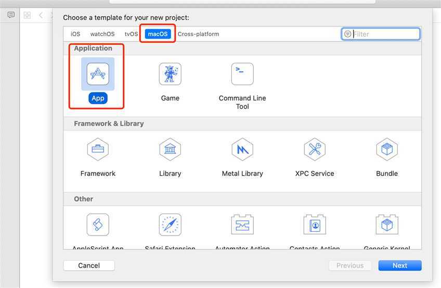Open the Cross-platform tab
The width and height of the screenshot is (441, 288).
(198, 34)
